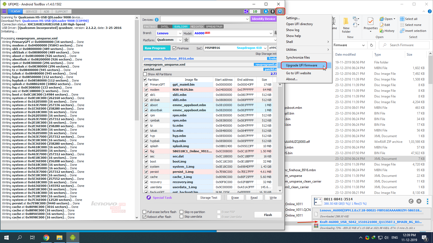Click the blue info icon beside Devices
433x243 pixels.
156,19
